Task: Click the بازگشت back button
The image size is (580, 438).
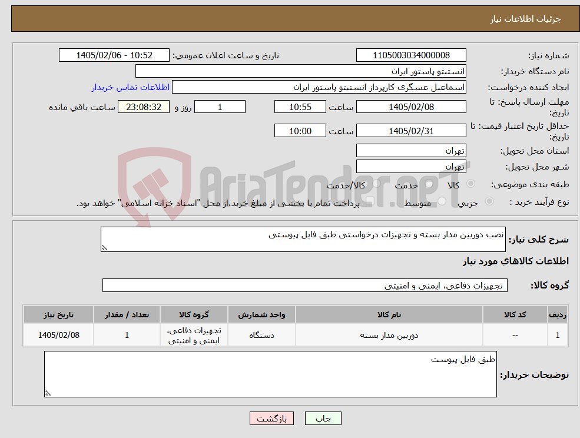Action: point(271,419)
